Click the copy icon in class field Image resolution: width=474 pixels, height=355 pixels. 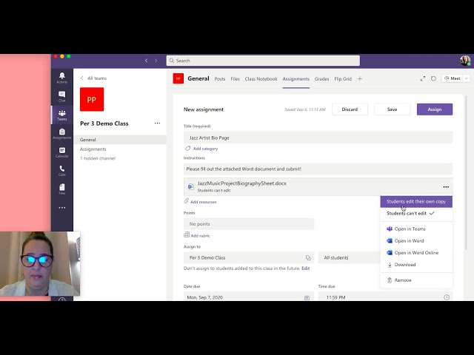click(x=308, y=257)
